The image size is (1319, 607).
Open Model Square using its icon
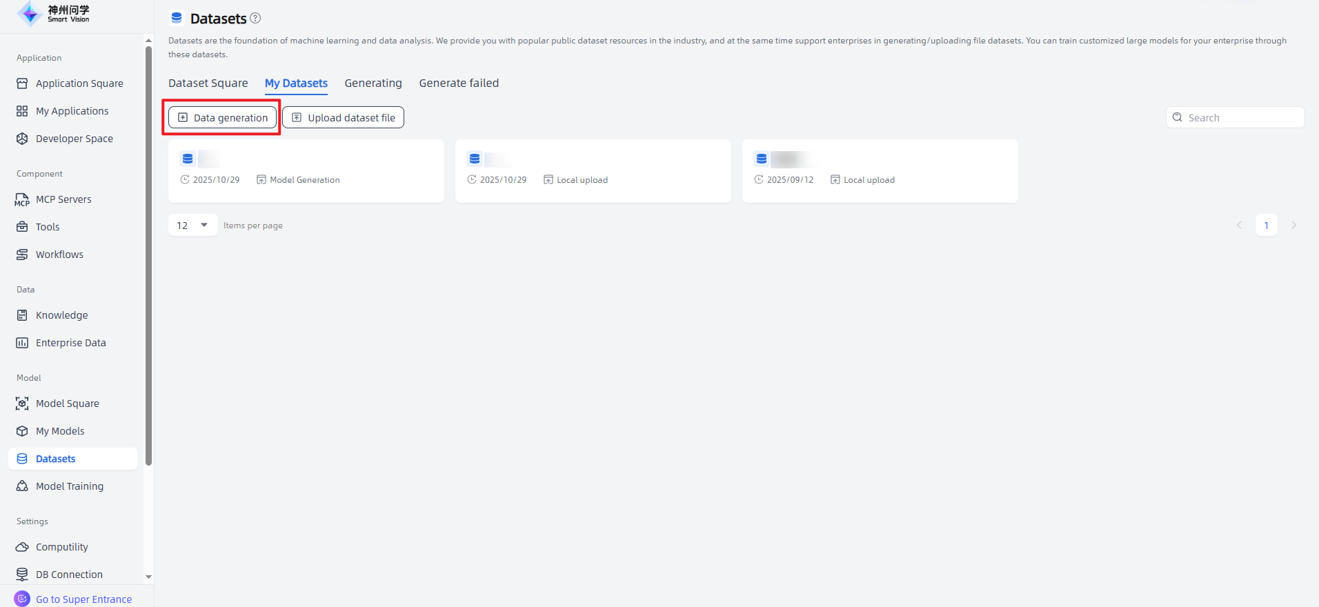coord(22,404)
